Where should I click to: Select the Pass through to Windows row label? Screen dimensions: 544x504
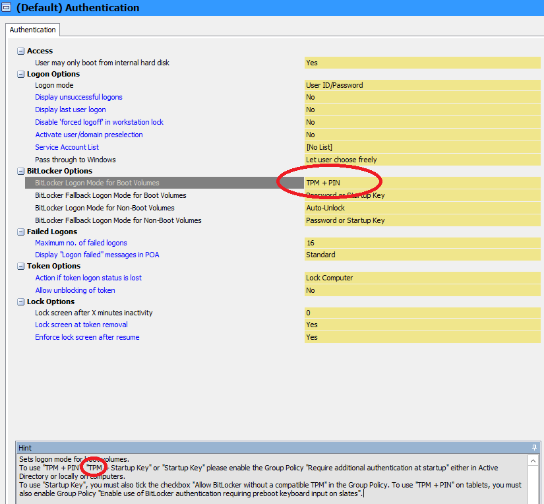[75, 160]
